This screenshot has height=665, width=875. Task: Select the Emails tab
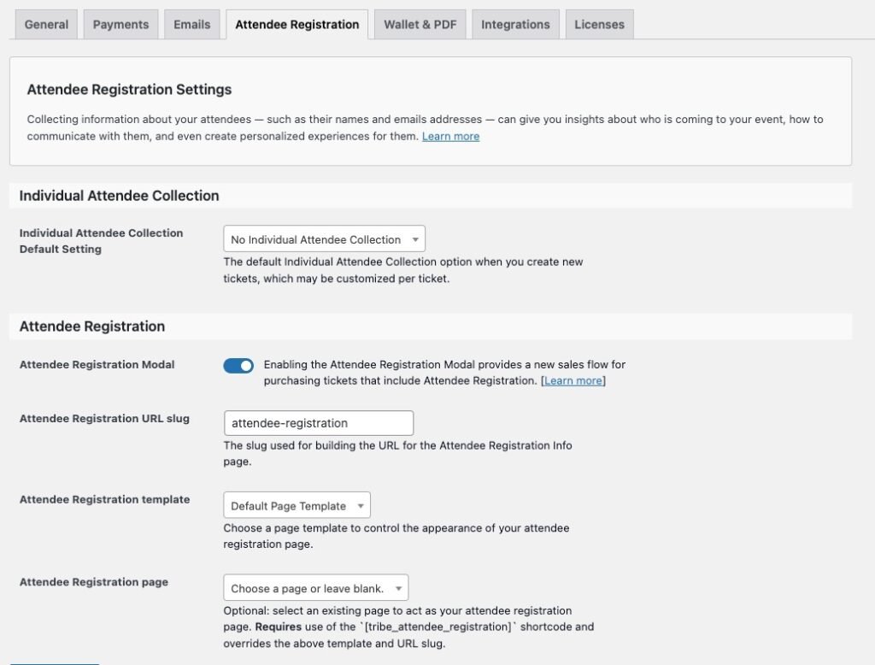191,25
